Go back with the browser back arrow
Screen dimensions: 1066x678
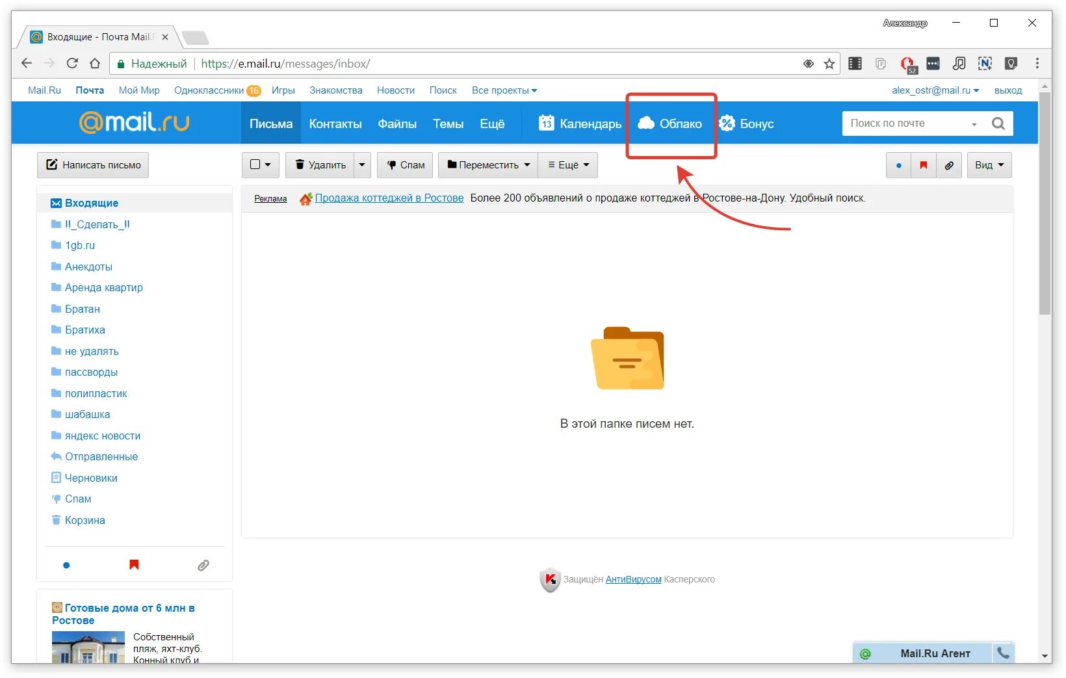27,63
